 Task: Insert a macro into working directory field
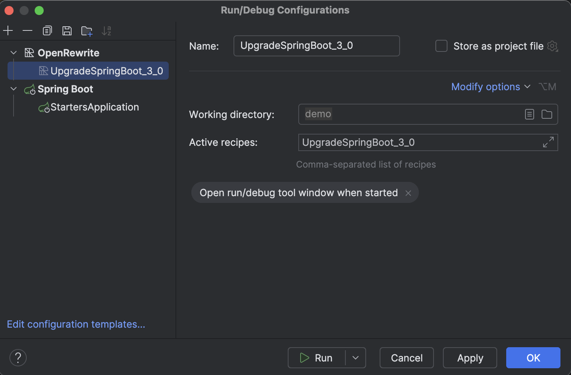[529, 114]
